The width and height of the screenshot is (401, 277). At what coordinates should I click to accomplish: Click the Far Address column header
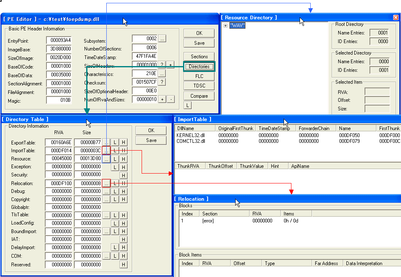[328, 263]
